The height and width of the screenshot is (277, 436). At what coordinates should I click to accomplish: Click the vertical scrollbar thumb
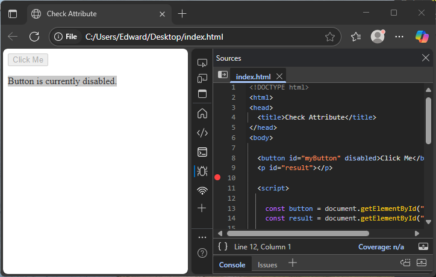(x=428, y=121)
